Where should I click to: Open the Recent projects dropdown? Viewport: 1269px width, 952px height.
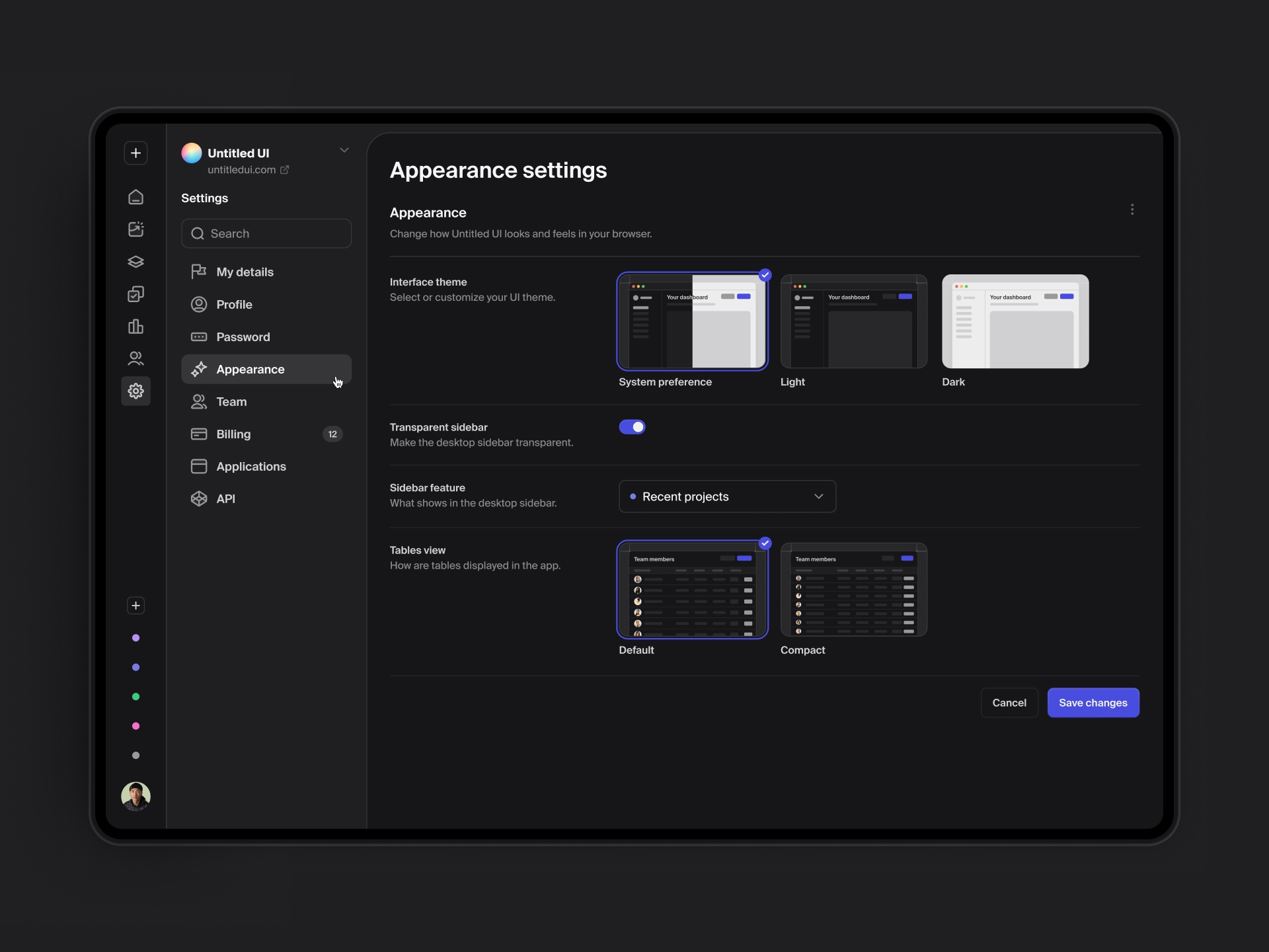click(727, 496)
